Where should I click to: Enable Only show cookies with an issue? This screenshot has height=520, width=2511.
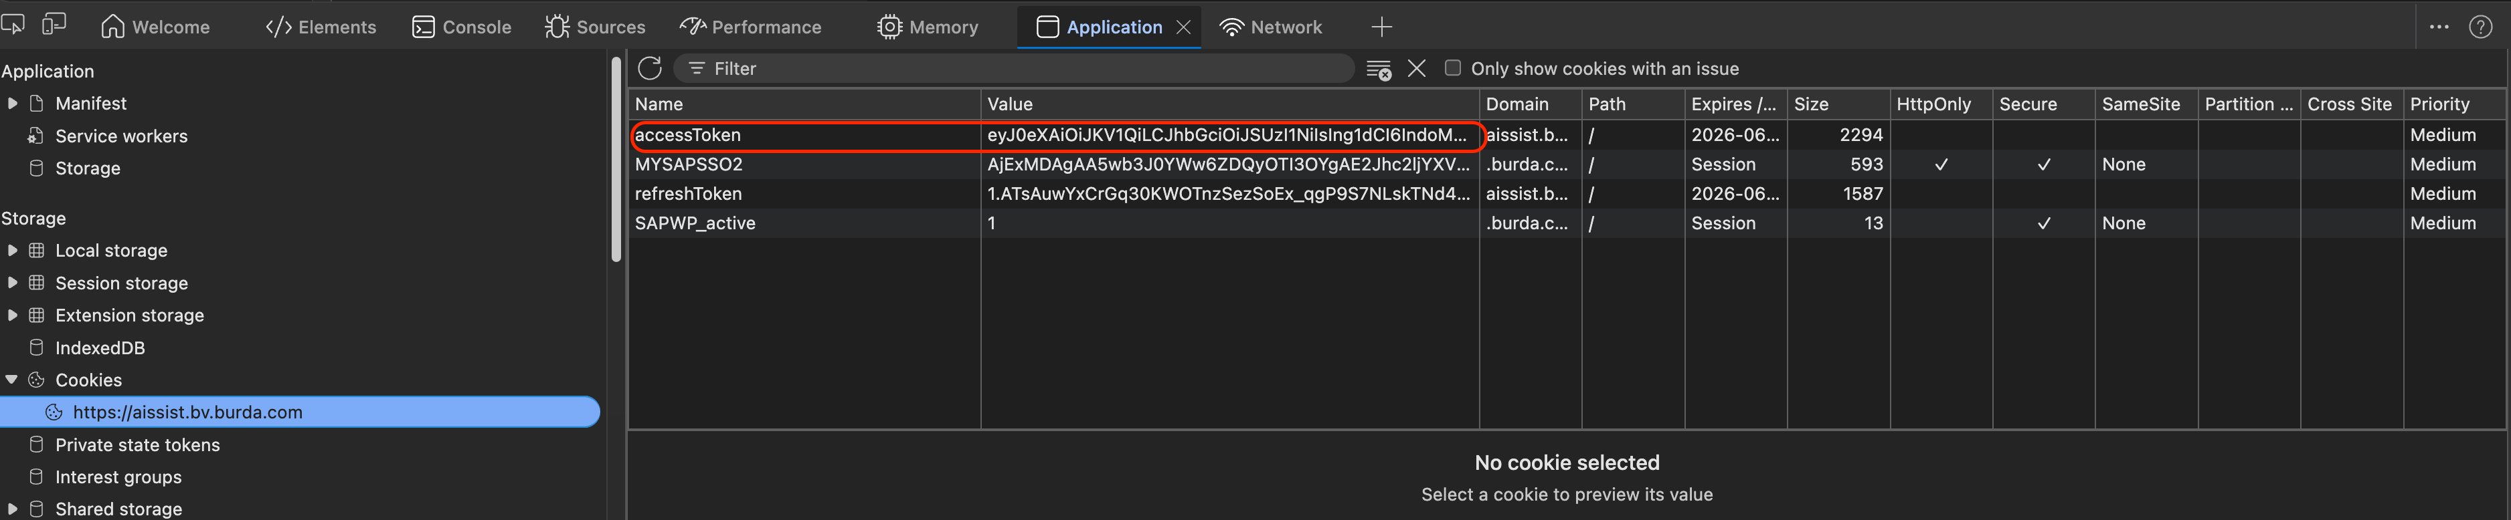tap(1452, 68)
